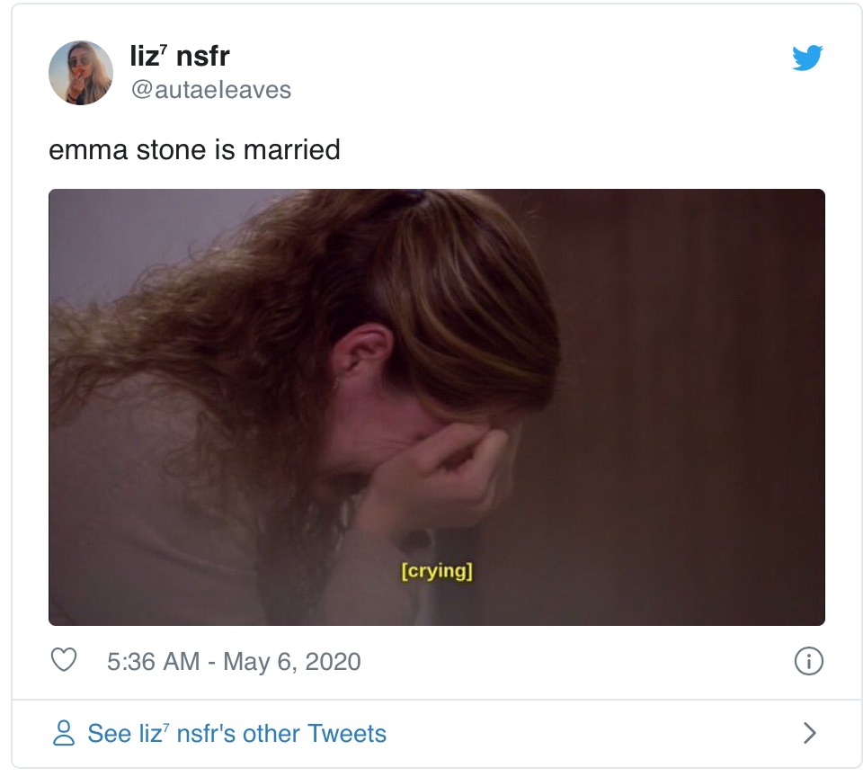Click the Twitter bird logo
The width and height of the screenshot is (863, 777).
(807, 58)
